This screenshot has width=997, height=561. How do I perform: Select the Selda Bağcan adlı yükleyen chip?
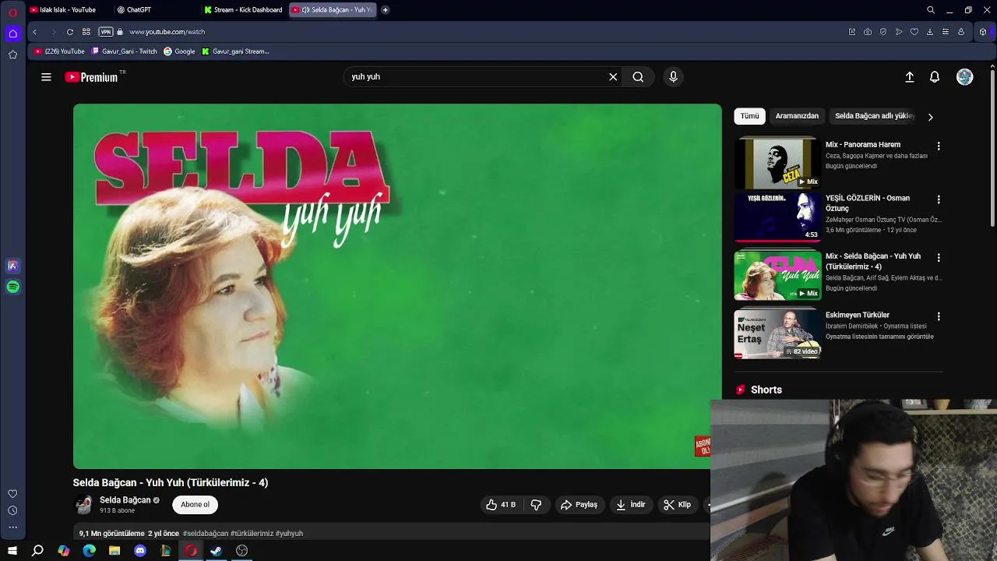click(875, 116)
